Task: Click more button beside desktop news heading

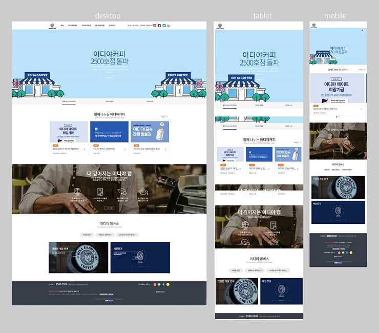Action: click(164, 117)
